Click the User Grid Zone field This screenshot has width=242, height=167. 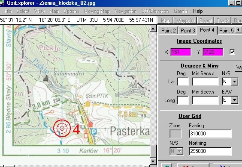pos(175,134)
